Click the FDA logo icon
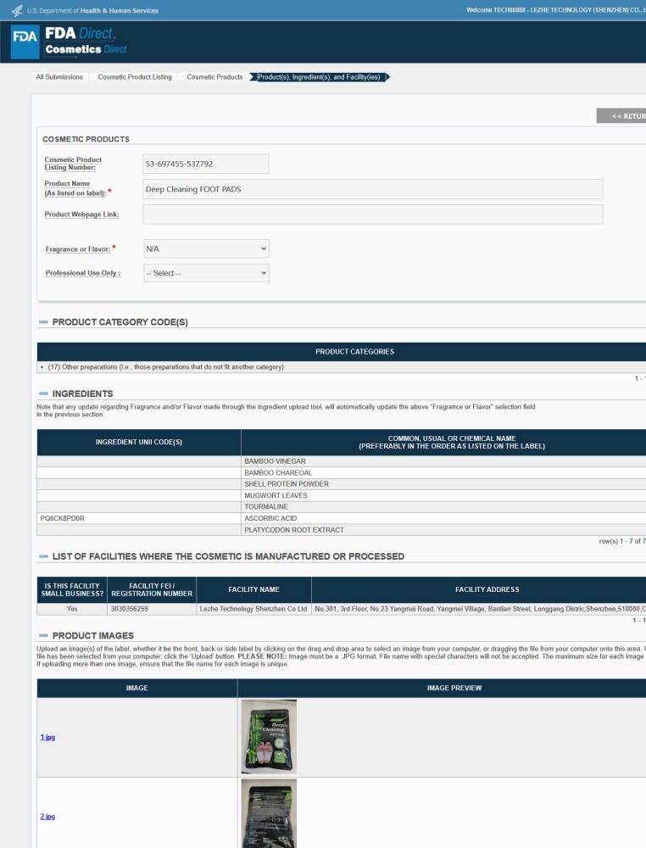Viewport: 646px width, 848px height. click(25, 41)
